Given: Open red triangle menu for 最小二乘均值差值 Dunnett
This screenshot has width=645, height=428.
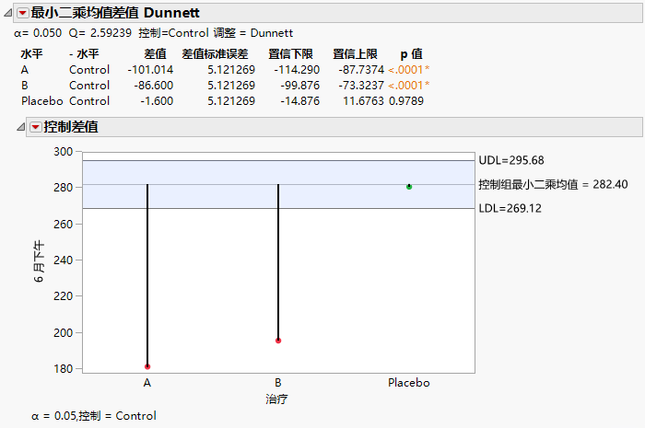Looking at the screenshot, I should (x=23, y=13).
